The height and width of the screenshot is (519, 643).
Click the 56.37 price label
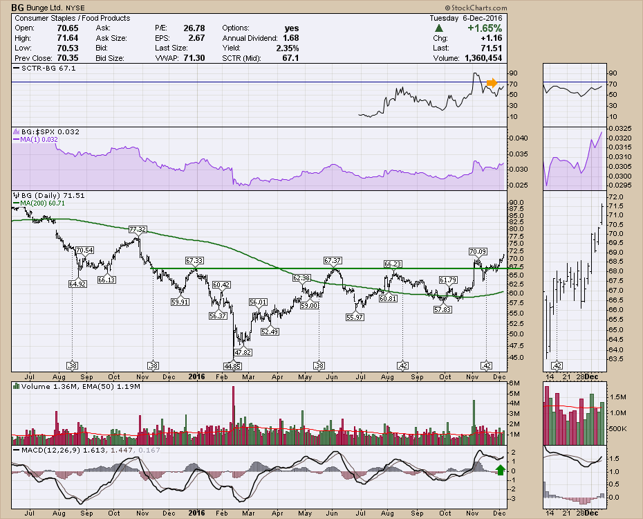coord(218,316)
